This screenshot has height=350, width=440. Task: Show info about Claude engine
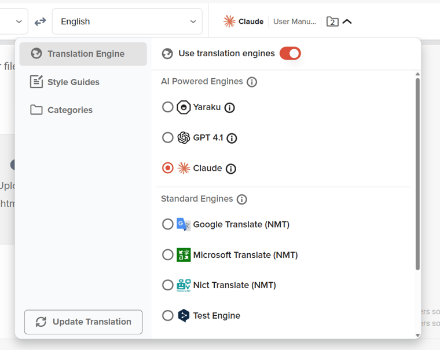[x=231, y=169]
